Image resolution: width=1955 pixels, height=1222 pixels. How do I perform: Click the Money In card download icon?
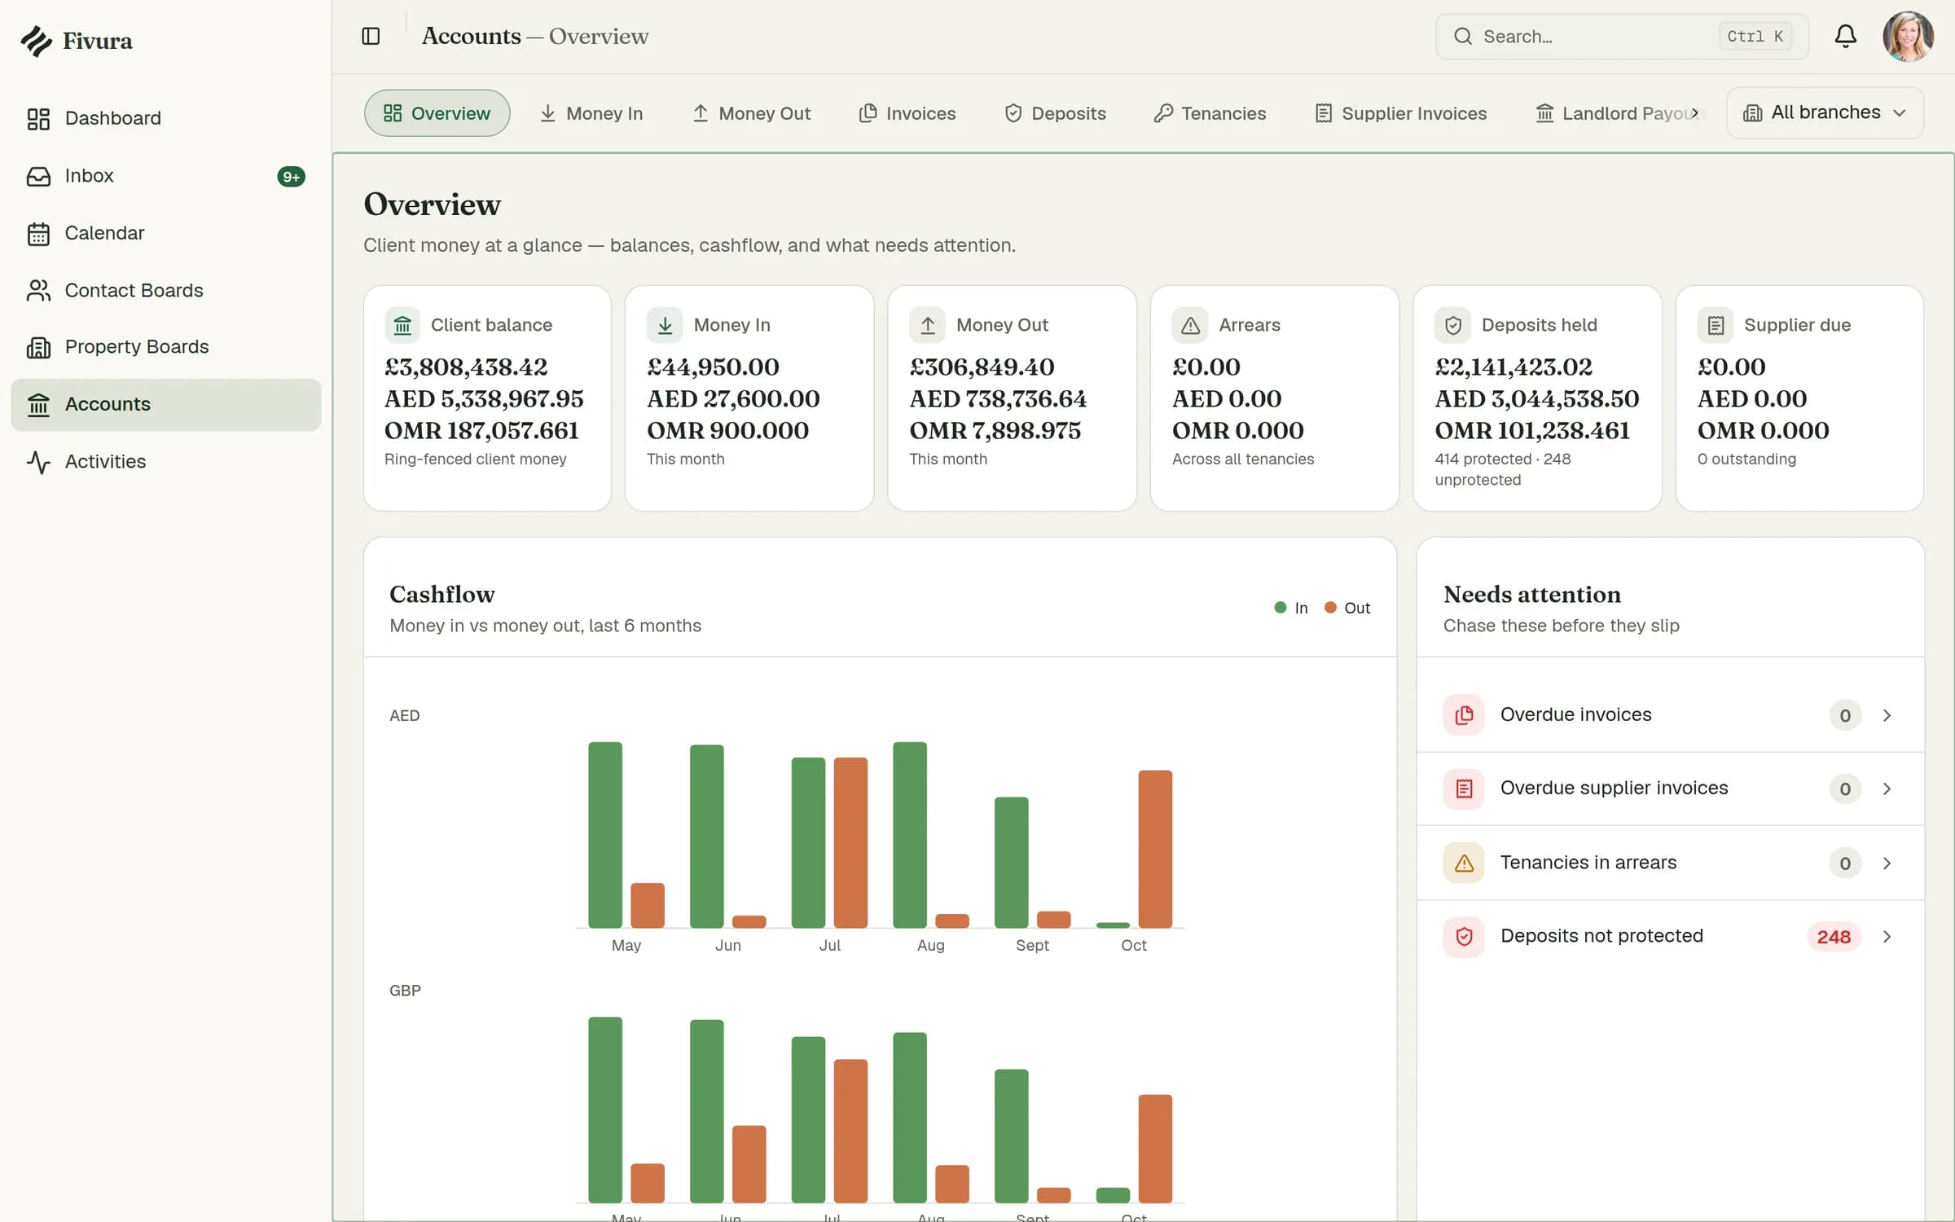tap(665, 325)
